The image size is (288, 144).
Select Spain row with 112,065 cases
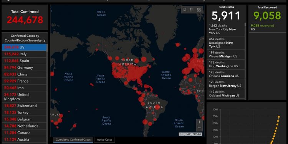(x=24, y=61)
